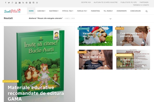
Task: Click the search magnifier icon
Action: coord(147,11)
